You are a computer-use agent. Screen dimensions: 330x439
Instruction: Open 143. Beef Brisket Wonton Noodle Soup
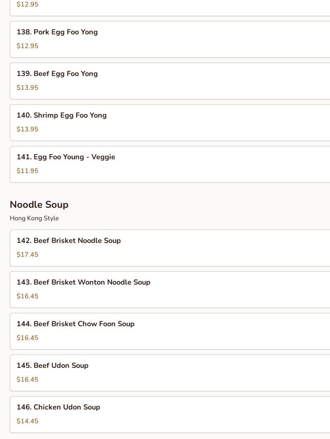[83, 283]
